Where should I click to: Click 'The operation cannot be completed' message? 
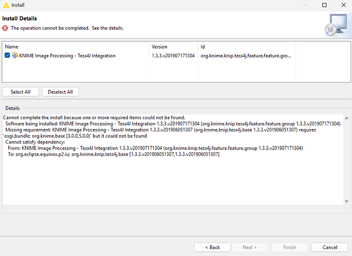tap(67, 28)
